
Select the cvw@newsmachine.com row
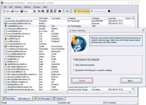tap(35, 49)
